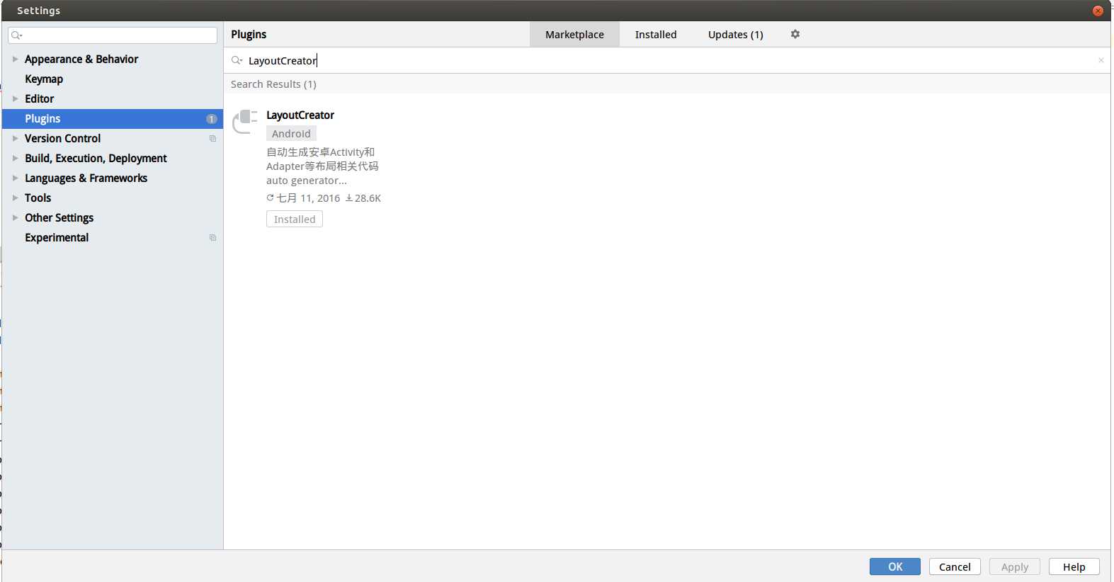The height and width of the screenshot is (582, 1114).
Task: Expand Build, Execution, Deployment section
Action: (x=15, y=158)
